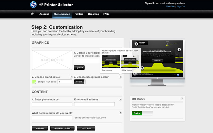
Task: Click the 'Your logo here' placeholder image
Action: click(x=52, y=60)
